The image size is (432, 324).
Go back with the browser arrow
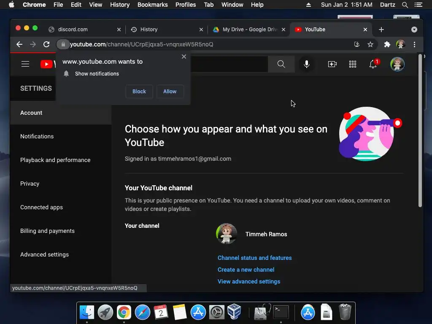click(x=19, y=44)
